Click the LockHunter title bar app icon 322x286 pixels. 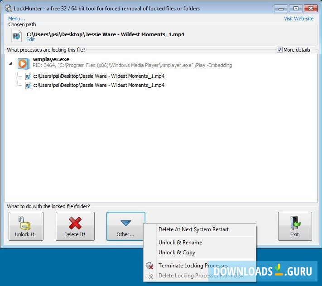coord(8,9)
